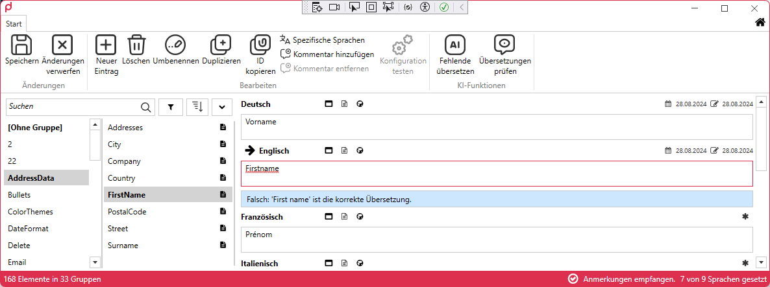Select the Bullets group
The width and height of the screenshot is (770, 287).
[46, 195]
